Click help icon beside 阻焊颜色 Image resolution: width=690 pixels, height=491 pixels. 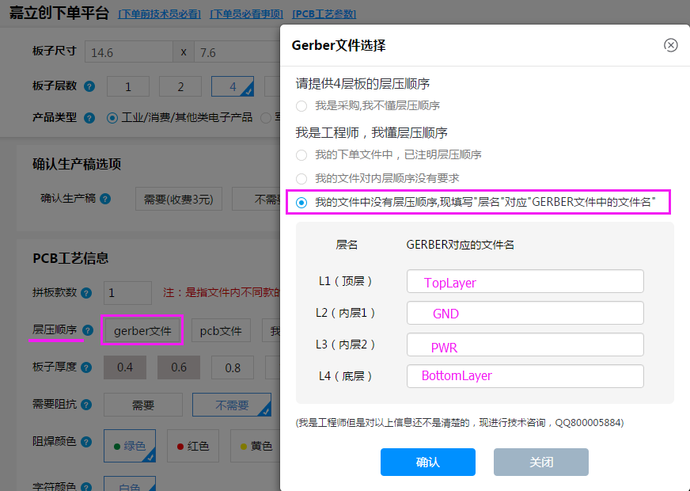coord(86,442)
